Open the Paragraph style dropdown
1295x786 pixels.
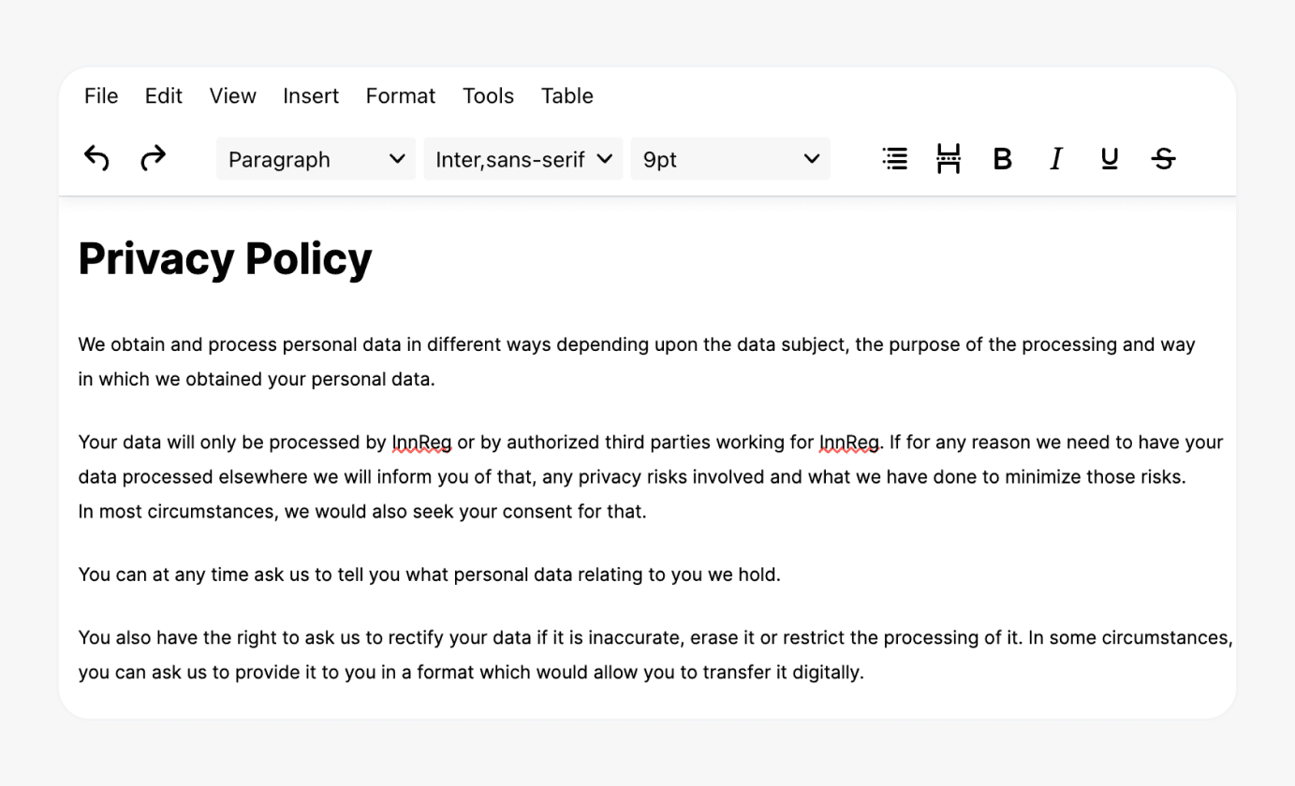click(315, 158)
